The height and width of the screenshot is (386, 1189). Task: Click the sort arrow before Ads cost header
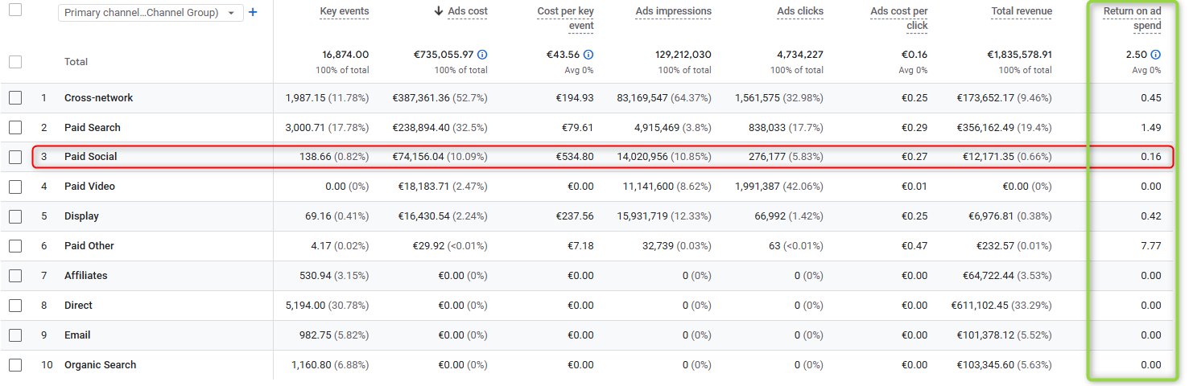(438, 11)
